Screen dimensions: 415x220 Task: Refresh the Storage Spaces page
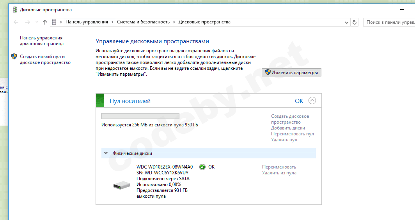click(355, 22)
